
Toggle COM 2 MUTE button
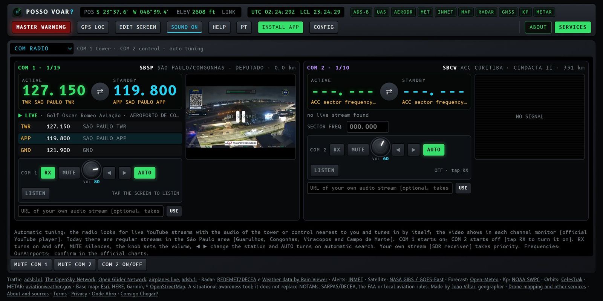(x=358, y=150)
